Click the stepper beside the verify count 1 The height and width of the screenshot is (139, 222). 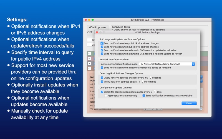click(x=143, y=82)
